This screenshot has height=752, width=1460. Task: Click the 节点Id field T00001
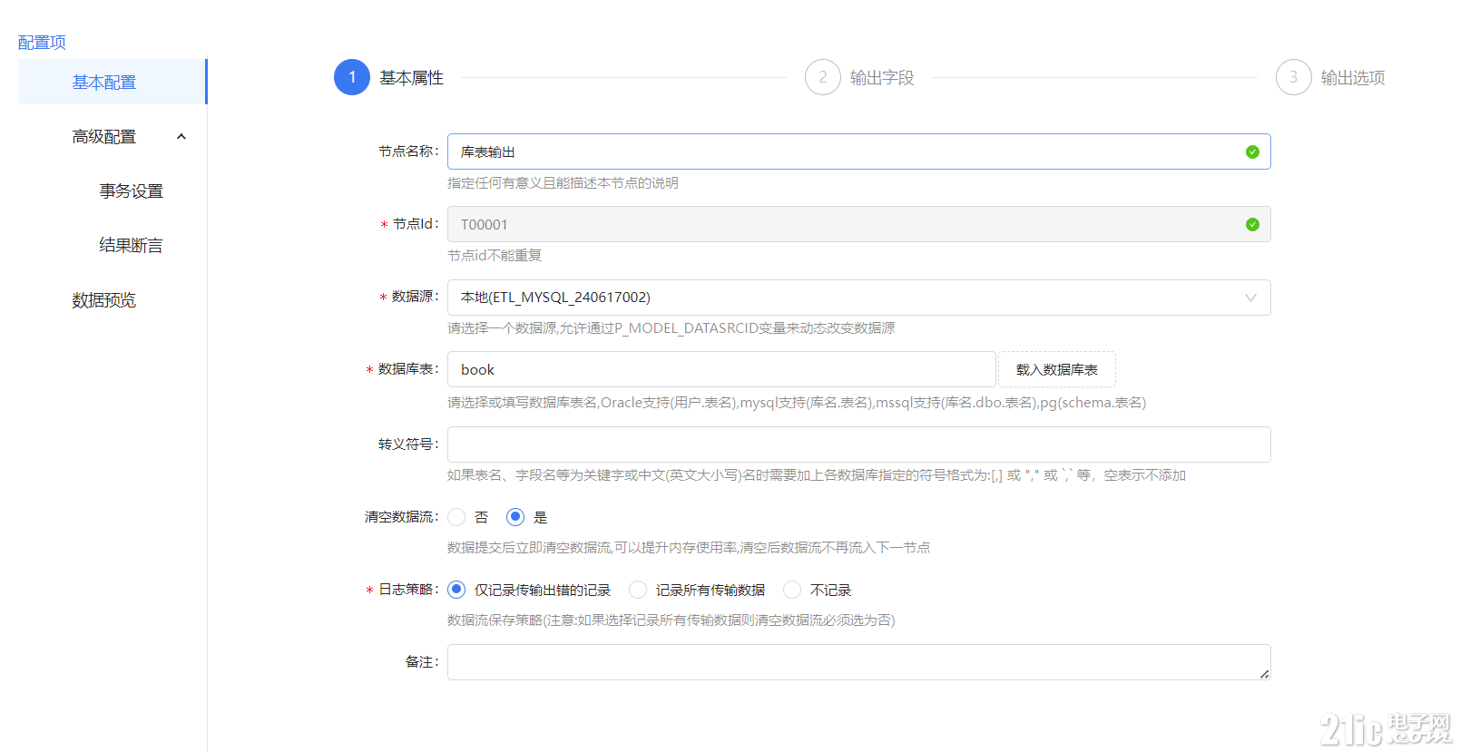tap(858, 224)
